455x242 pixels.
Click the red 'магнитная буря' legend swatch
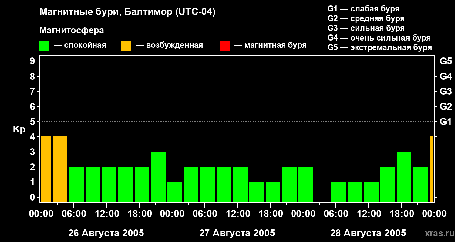point(224,46)
